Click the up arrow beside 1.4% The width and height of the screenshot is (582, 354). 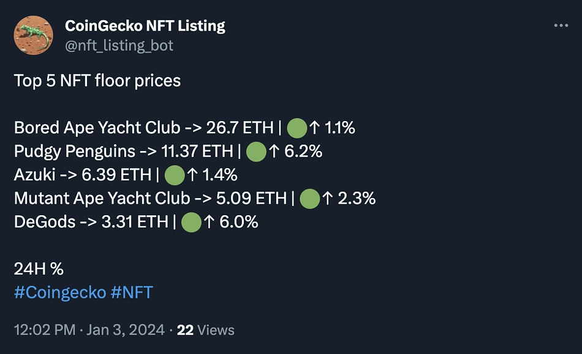coord(192,175)
